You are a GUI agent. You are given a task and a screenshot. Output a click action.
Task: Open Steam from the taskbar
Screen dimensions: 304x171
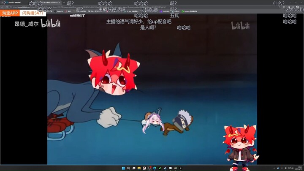click(165, 168)
